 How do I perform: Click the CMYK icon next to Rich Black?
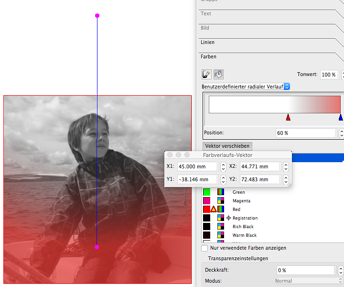[221, 227]
